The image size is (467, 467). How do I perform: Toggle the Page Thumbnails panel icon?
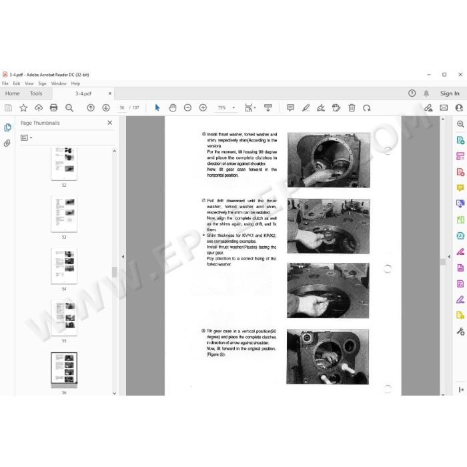coord(7,127)
